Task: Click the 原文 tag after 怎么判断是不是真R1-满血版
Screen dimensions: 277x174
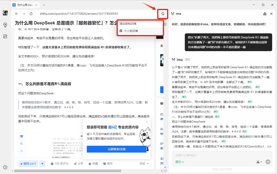Action: (217, 117)
